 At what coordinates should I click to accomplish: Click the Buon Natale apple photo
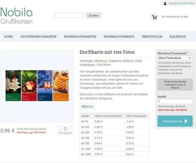(29, 86)
